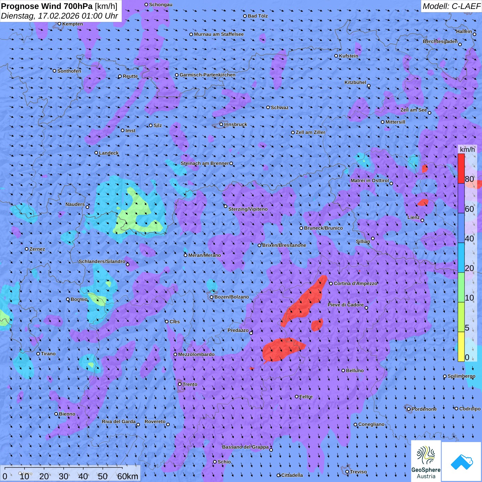482x482 pixels.
Task: Click the Sterzing/Vipiteno marker
Action: pyautogui.click(x=226, y=206)
